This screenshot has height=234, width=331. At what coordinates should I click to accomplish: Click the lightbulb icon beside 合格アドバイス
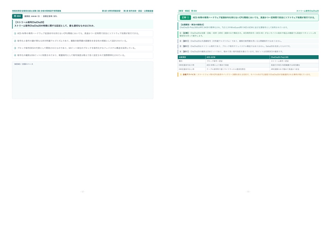181,74
